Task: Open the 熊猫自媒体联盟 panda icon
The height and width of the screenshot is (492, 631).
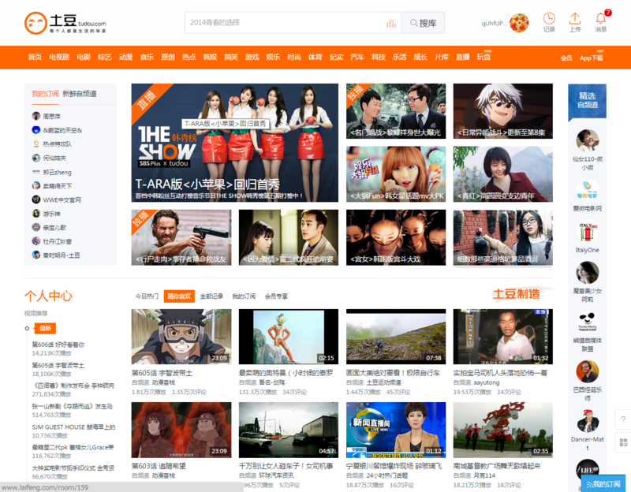Action: point(588,322)
